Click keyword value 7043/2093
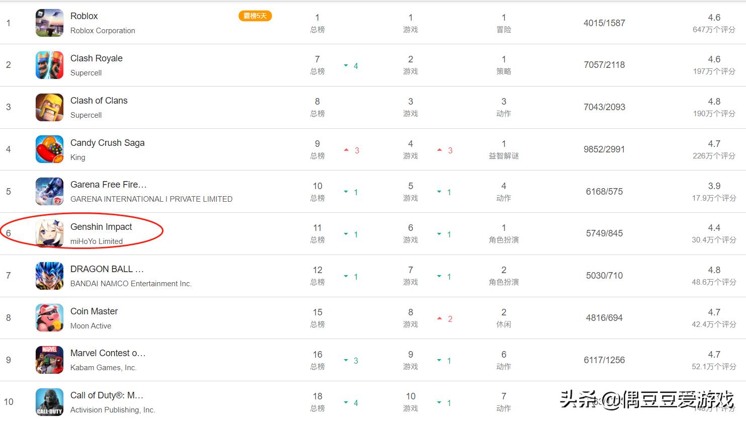 coord(604,107)
